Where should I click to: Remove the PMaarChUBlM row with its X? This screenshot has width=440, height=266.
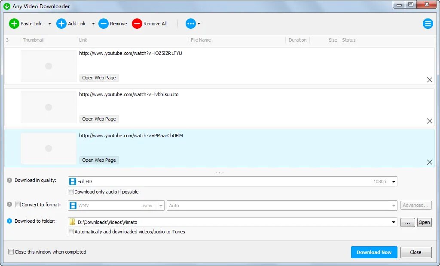click(429, 162)
